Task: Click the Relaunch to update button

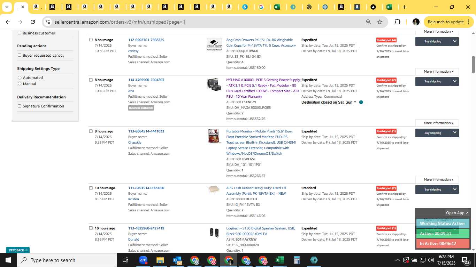Action: tap(446, 22)
